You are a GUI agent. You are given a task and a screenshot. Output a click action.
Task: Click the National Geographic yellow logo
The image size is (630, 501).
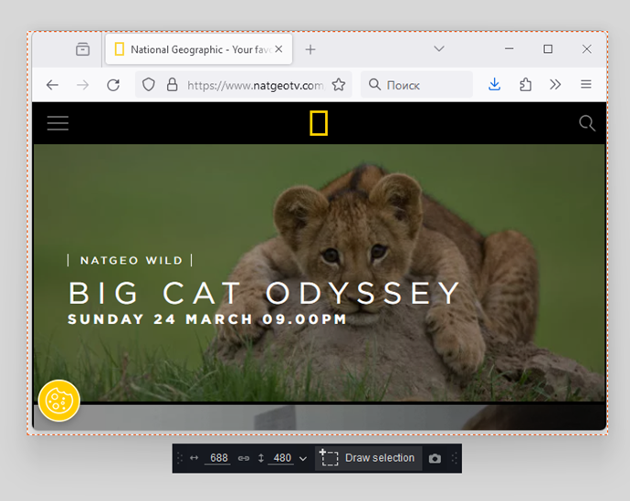click(x=319, y=123)
